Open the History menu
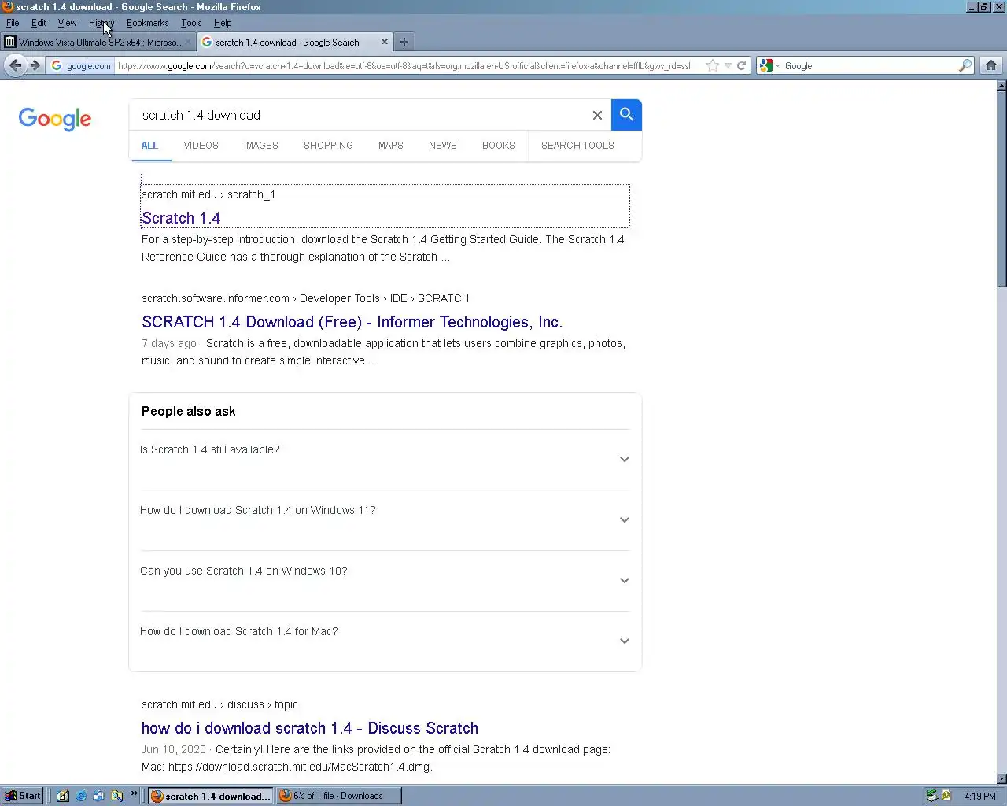Image resolution: width=1007 pixels, height=806 pixels. click(x=101, y=23)
